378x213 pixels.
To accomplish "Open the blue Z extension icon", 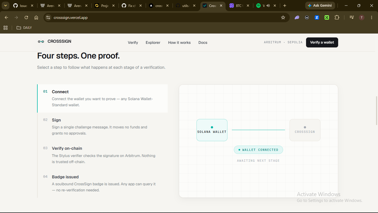I will coord(317,17).
